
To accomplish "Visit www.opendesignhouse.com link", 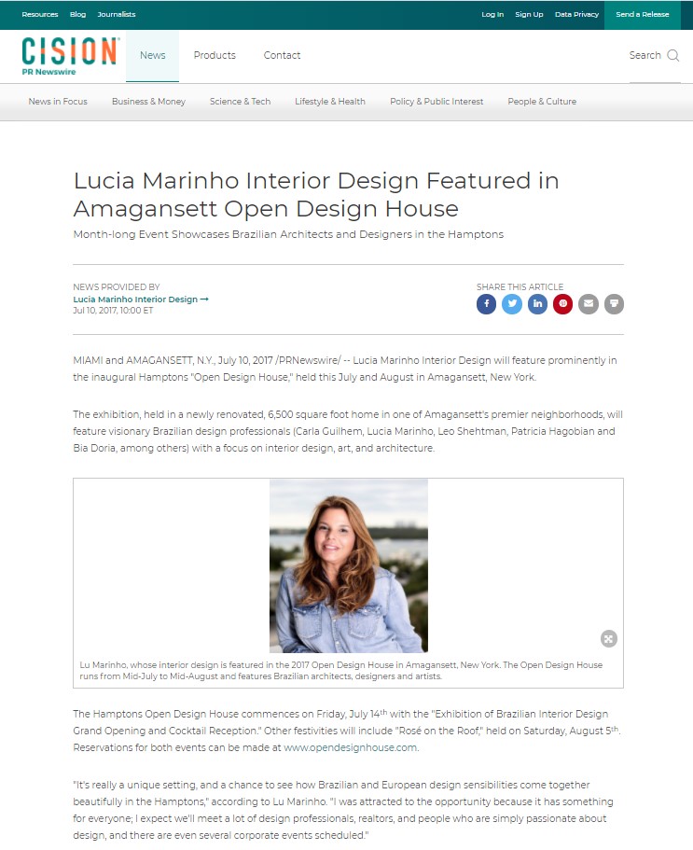I will click(x=351, y=747).
